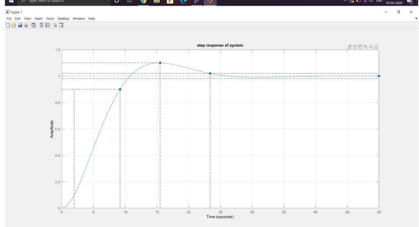This screenshot has height=227, width=419.
Task: Print the figure using the printer icon
Action: [26, 25]
